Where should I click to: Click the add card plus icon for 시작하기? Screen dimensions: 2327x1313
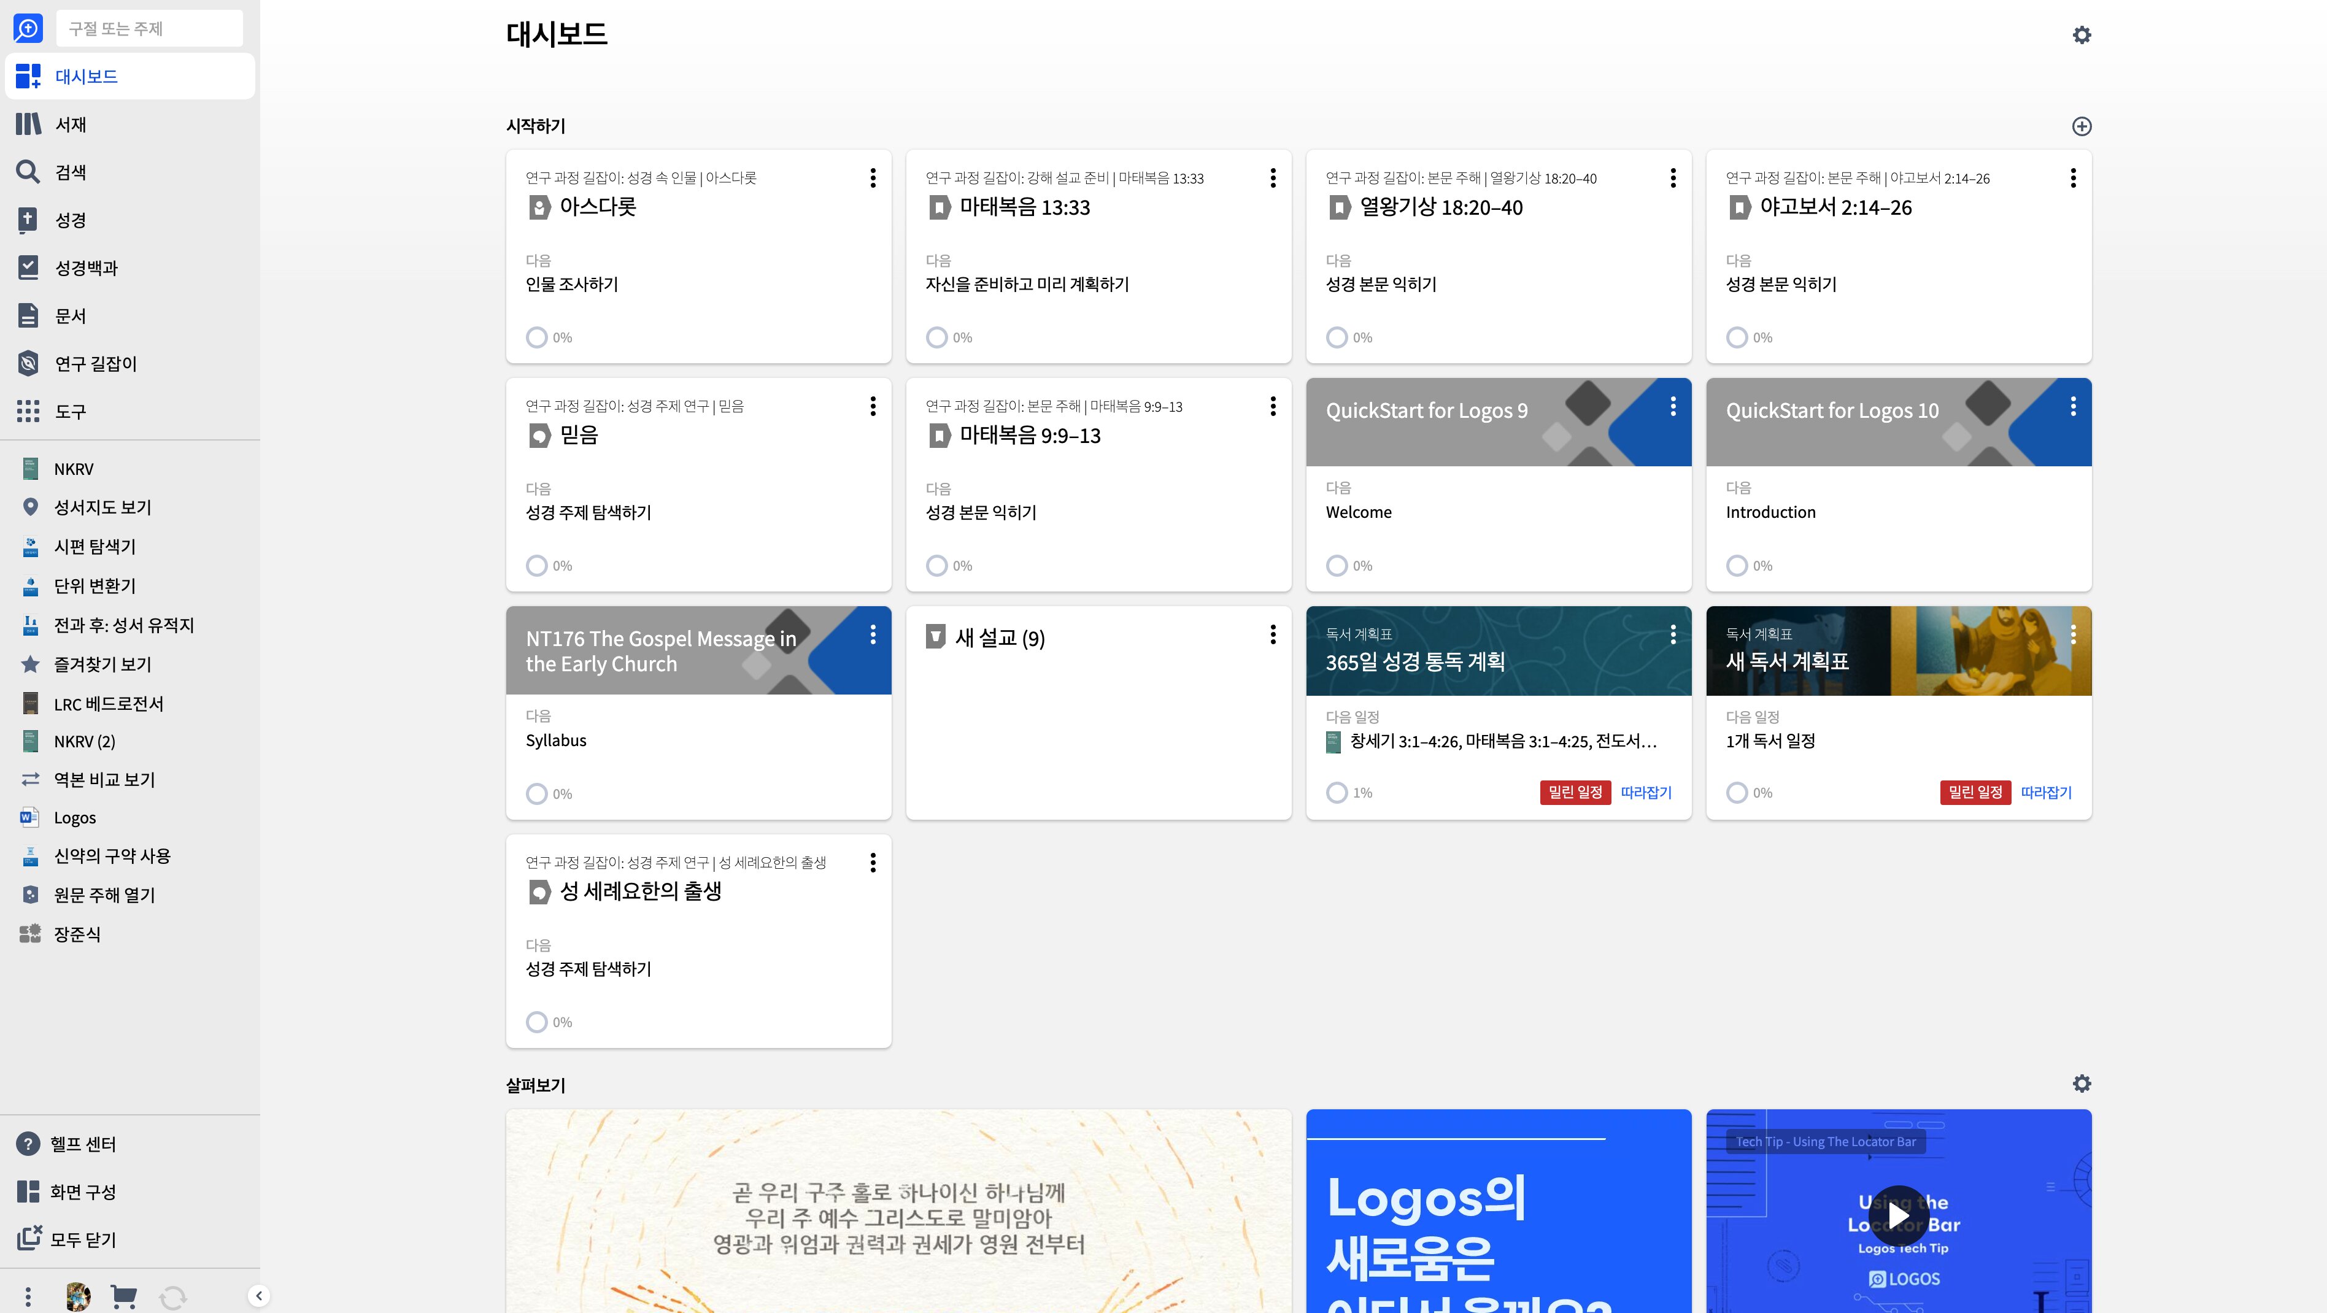coord(2082,126)
